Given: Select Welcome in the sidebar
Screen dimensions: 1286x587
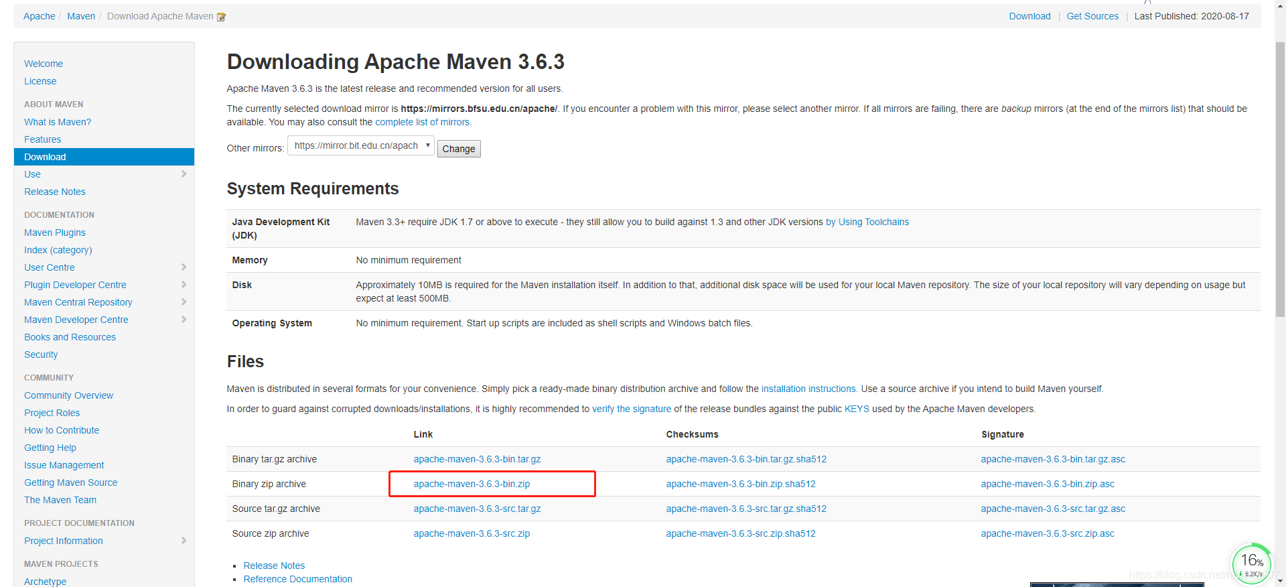Looking at the screenshot, I should click(x=44, y=64).
